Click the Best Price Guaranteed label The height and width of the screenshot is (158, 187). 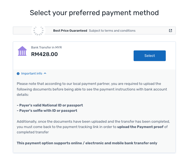70,31
